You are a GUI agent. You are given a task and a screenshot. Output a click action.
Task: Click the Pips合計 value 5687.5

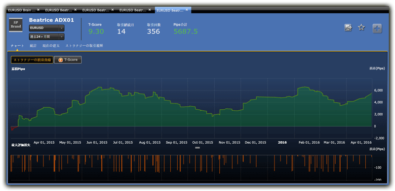click(x=186, y=32)
